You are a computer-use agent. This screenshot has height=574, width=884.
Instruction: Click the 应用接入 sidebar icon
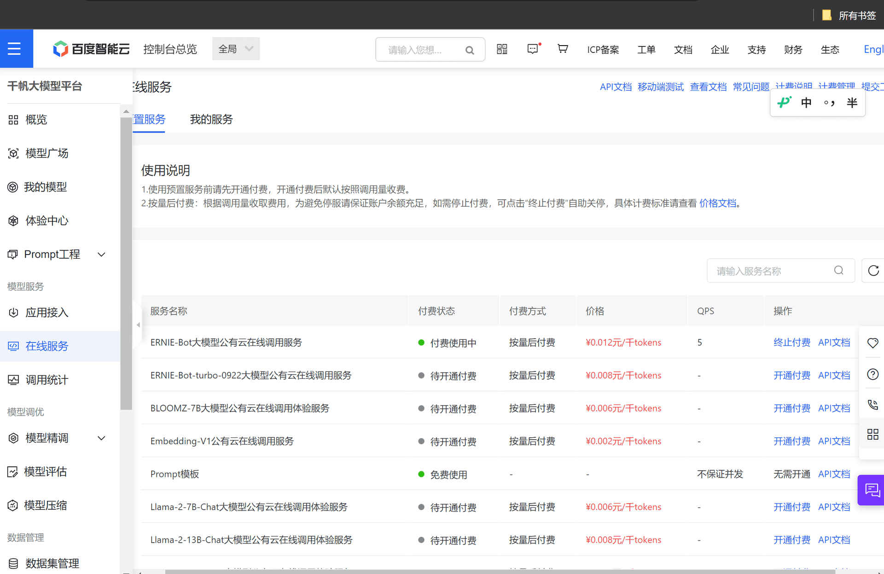[x=13, y=313]
